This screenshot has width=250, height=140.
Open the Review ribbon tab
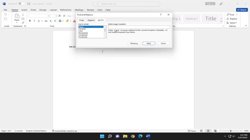tap(90, 10)
